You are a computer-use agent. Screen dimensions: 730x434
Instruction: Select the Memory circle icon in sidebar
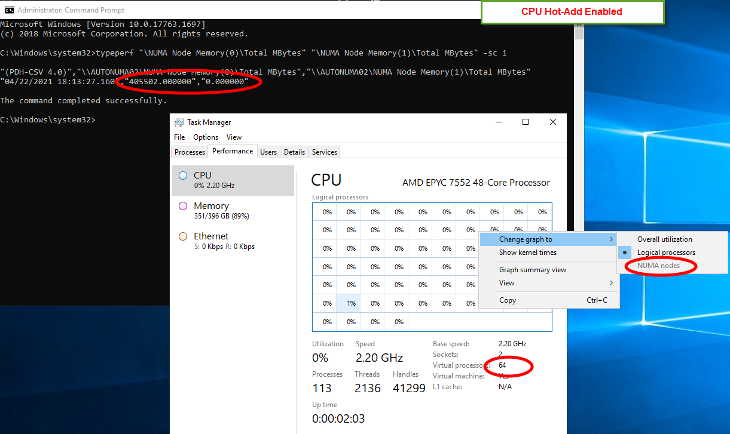pyautogui.click(x=184, y=206)
